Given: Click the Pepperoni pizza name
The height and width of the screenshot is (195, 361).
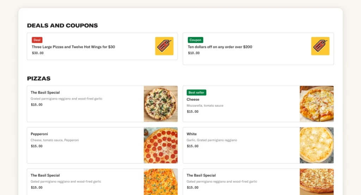Looking at the screenshot, I should tap(39, 134).
